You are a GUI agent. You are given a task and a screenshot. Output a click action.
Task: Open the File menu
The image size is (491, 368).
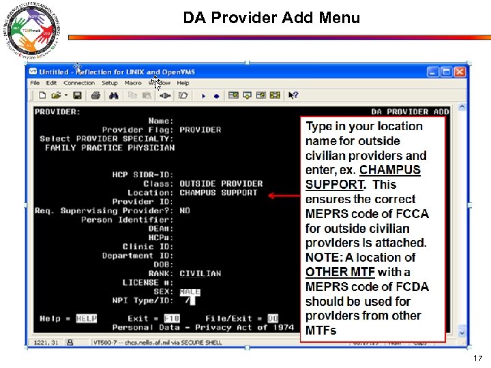click(35, 83)
